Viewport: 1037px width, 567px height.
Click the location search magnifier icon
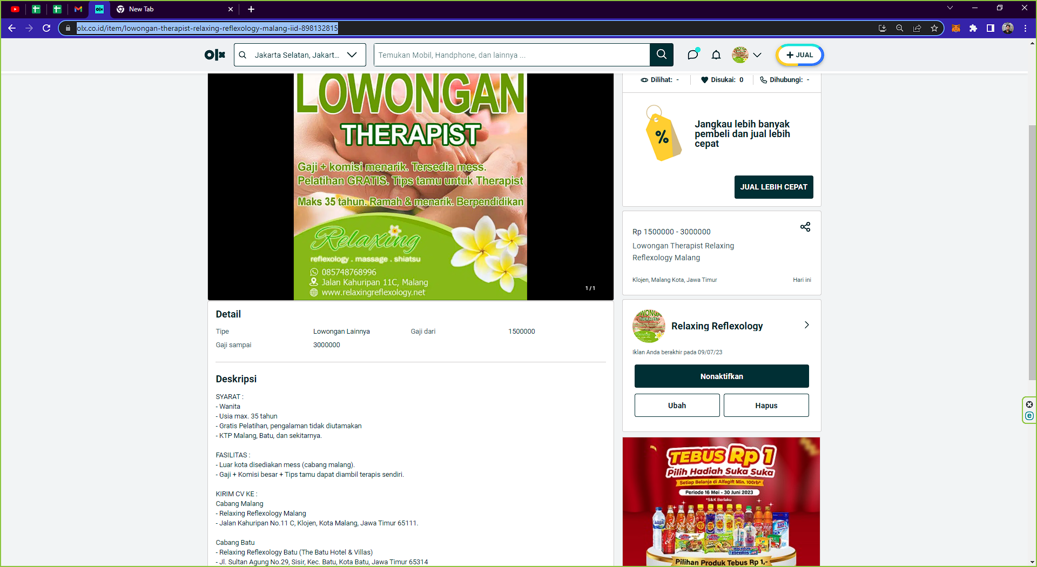tap(243, 55)
